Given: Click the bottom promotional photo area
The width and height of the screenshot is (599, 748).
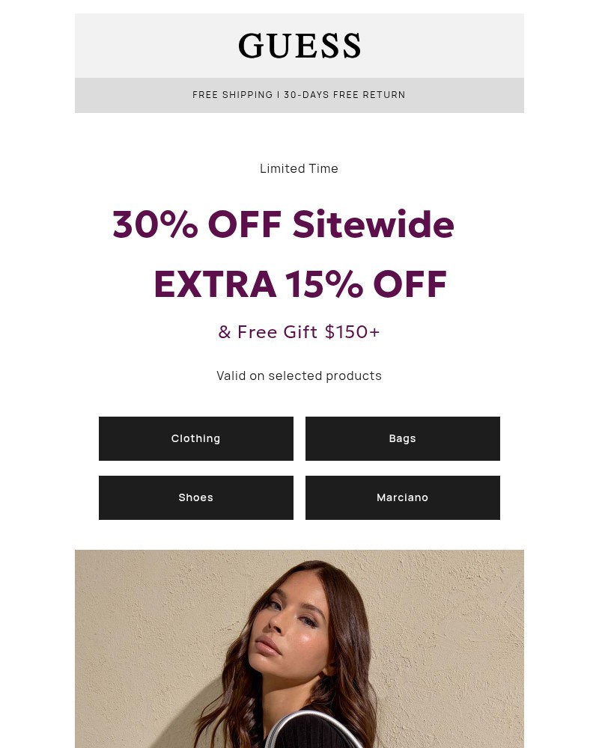Looking at the screenshot, I should click(299, 673).
